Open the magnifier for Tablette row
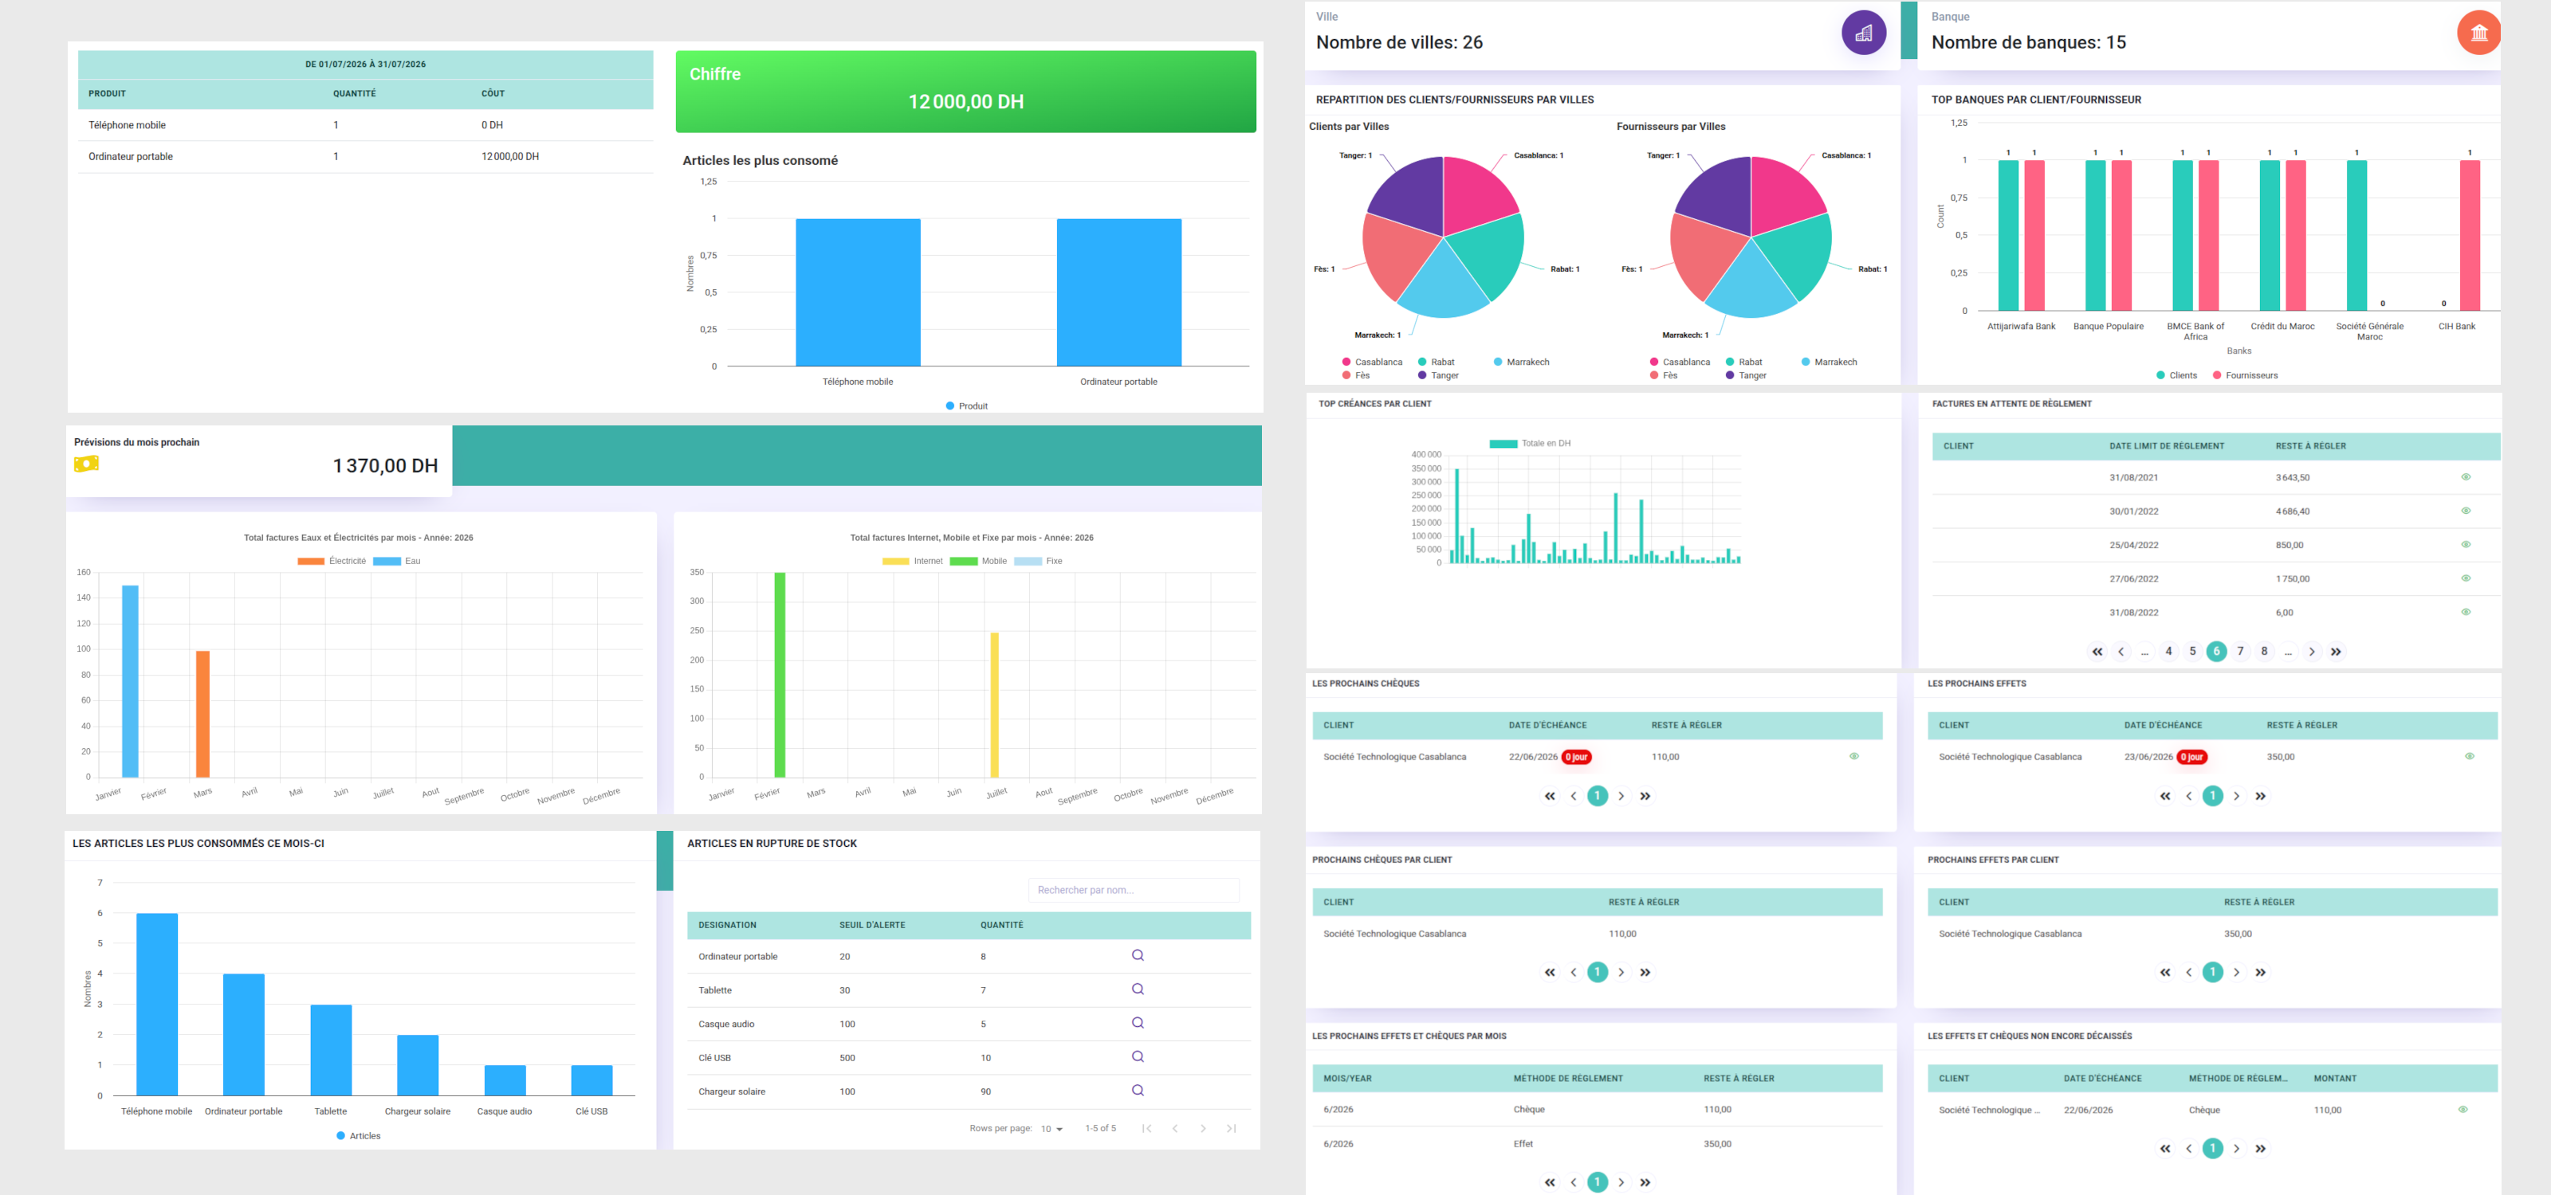The width and height of the screenshot is (2551, 1195). [x=1138, y=989]
